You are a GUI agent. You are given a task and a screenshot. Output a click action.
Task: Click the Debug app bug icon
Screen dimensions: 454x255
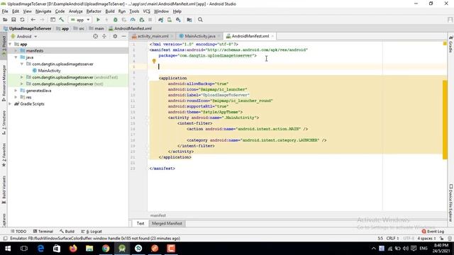tap(115, 20)
